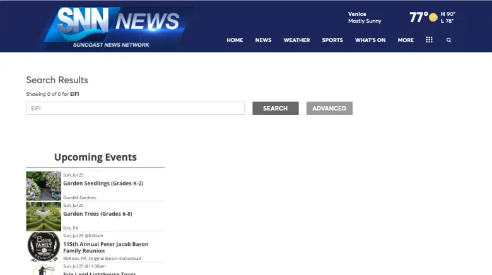Open the Garden Seedlings (Grades K-2) event
This screenshot has height=275, width=492.
click(x=103, y=183)
